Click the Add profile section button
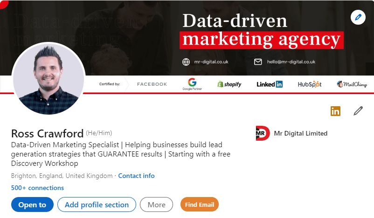Viewport: 374px width, 218px height. point(97,204)
